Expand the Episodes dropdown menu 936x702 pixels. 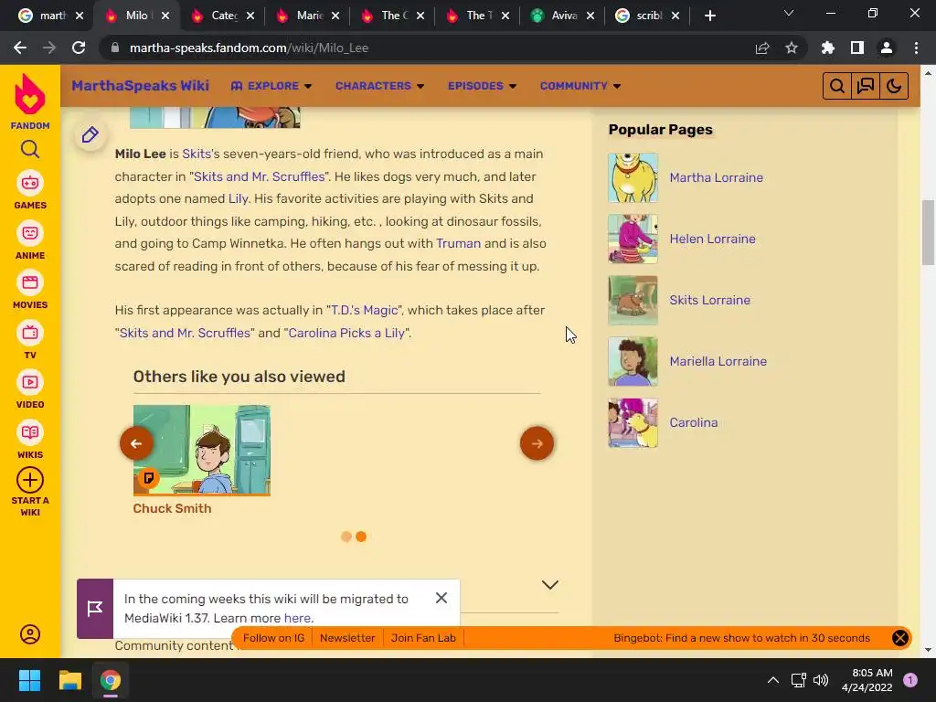click(x=482, y=86)
